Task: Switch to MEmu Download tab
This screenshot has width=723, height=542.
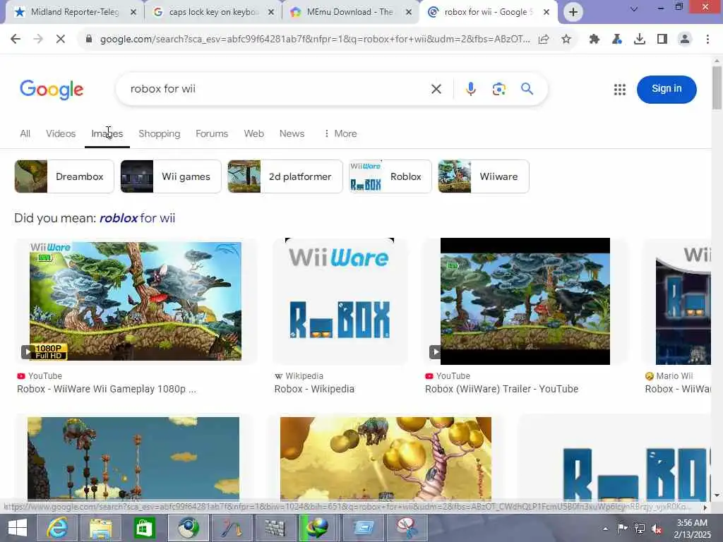Action: [349, 12]
